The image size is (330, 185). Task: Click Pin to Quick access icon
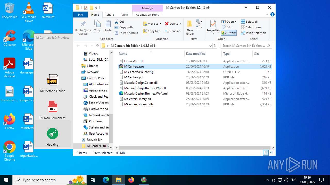83,28
